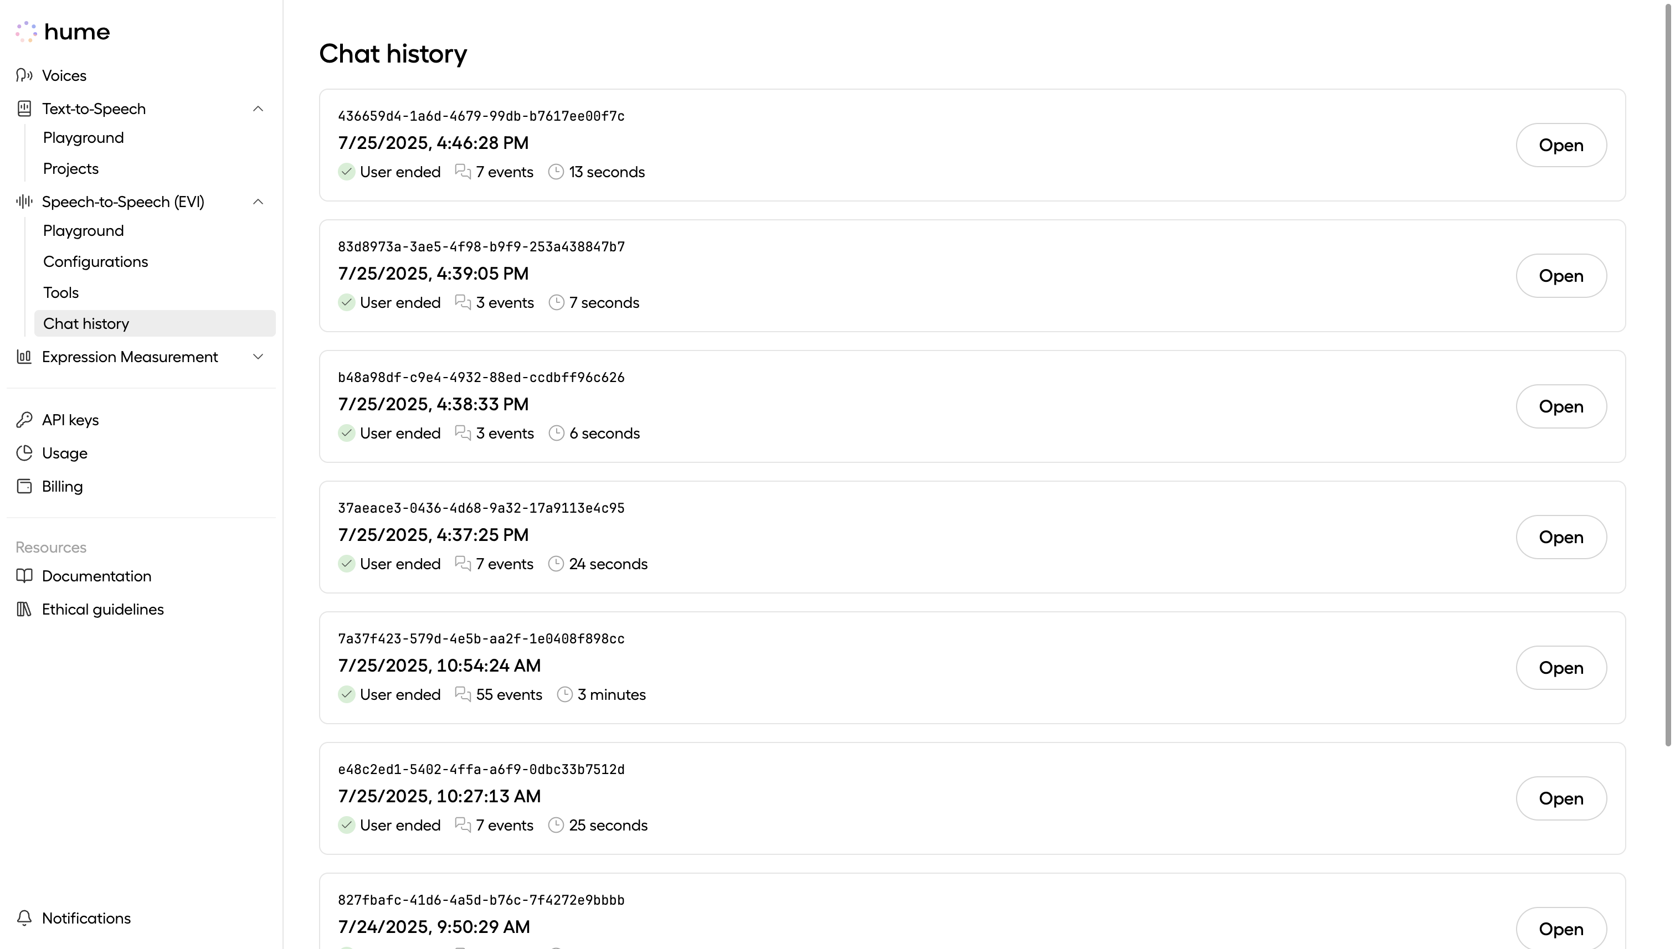
Task: Open Configurations under Speech-to-Speech
Action: 95,261
